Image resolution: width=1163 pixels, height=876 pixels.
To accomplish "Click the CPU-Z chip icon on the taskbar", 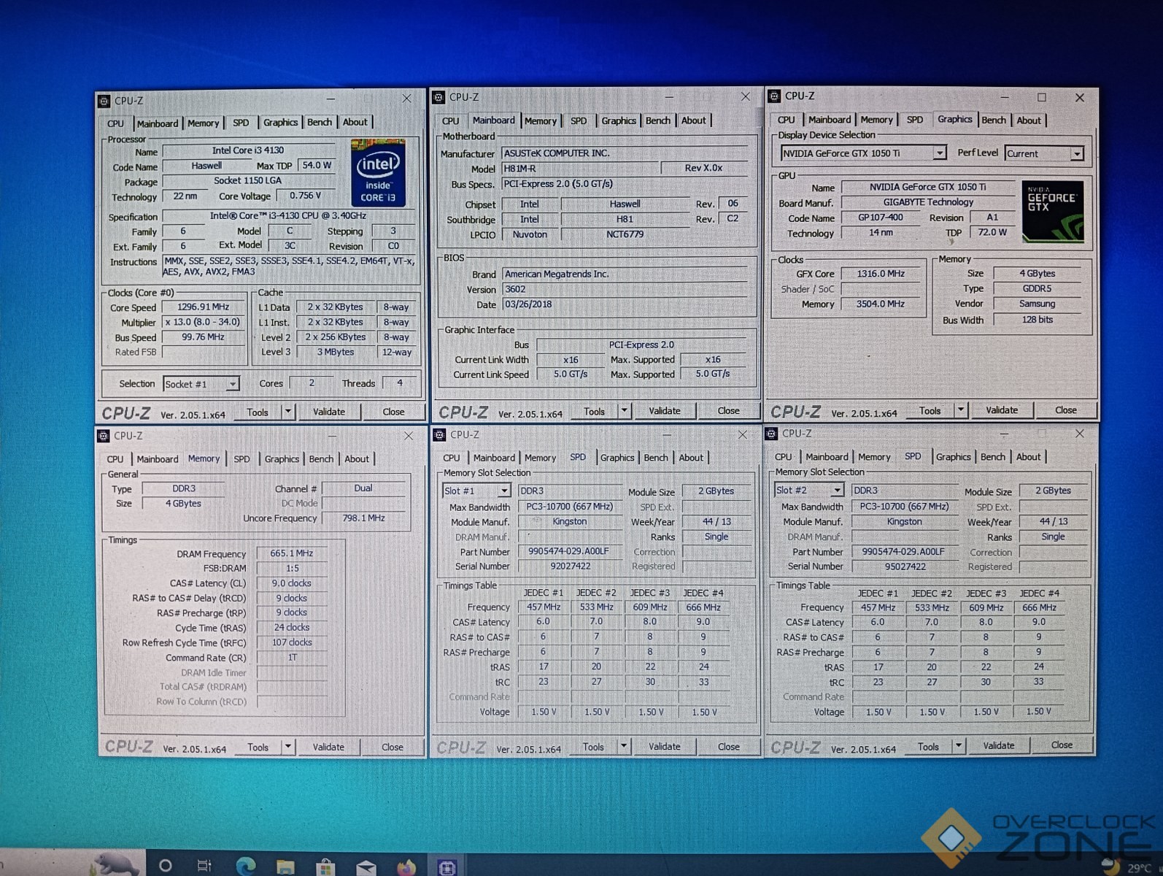I will tap(447, 867).
